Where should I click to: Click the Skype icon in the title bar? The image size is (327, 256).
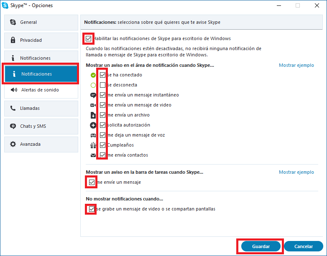(5, 5)
